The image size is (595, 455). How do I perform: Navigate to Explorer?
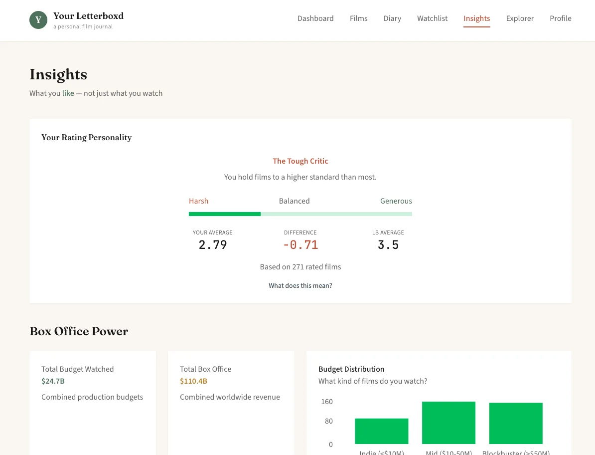pyautogui.click(x=520, y=18)
